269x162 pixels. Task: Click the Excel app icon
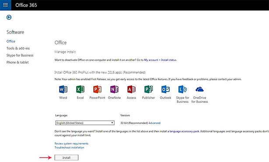pyautogui.click(x=80, y=89)
